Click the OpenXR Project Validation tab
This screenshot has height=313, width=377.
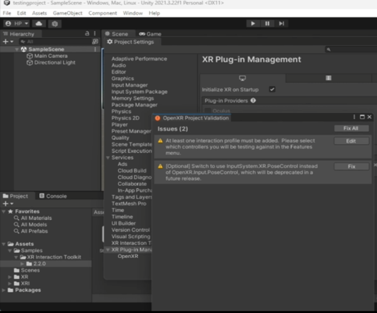[192, 118]
